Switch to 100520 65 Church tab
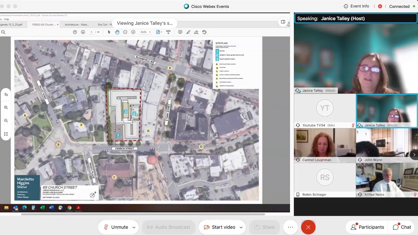 [x=43, y=24]
